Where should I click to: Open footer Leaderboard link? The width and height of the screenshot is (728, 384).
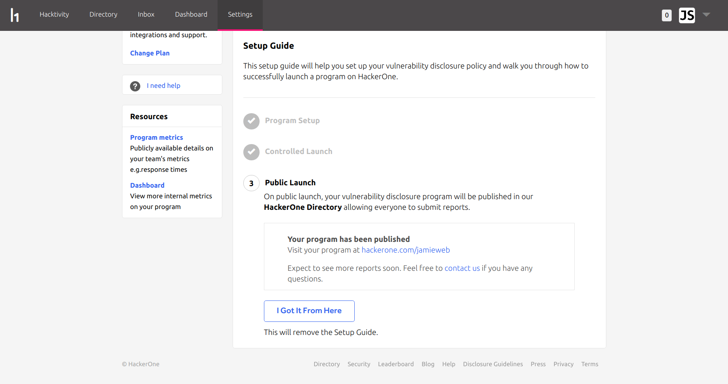(x=396, y=364)
